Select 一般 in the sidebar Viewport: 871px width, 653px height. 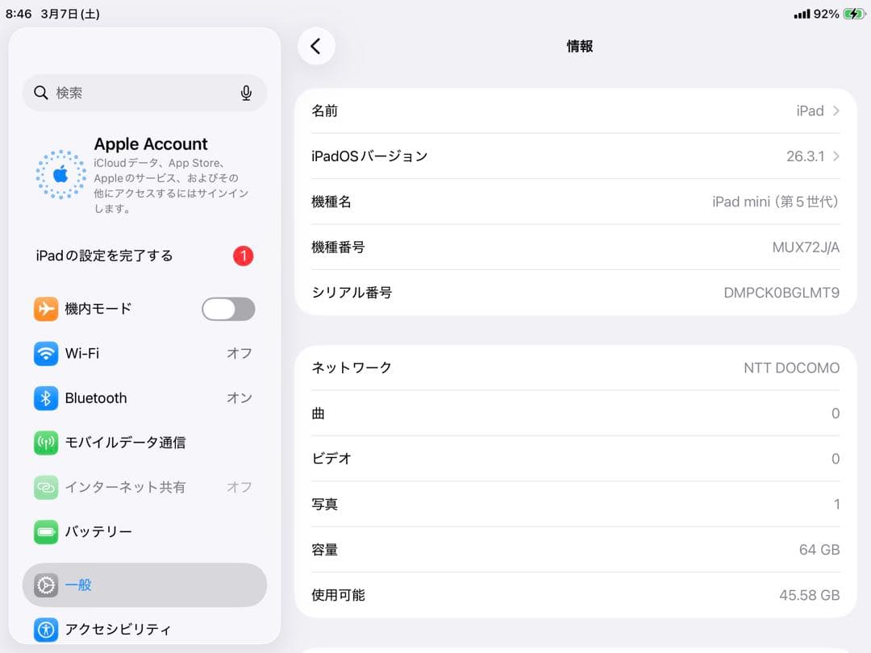point(144,584)
